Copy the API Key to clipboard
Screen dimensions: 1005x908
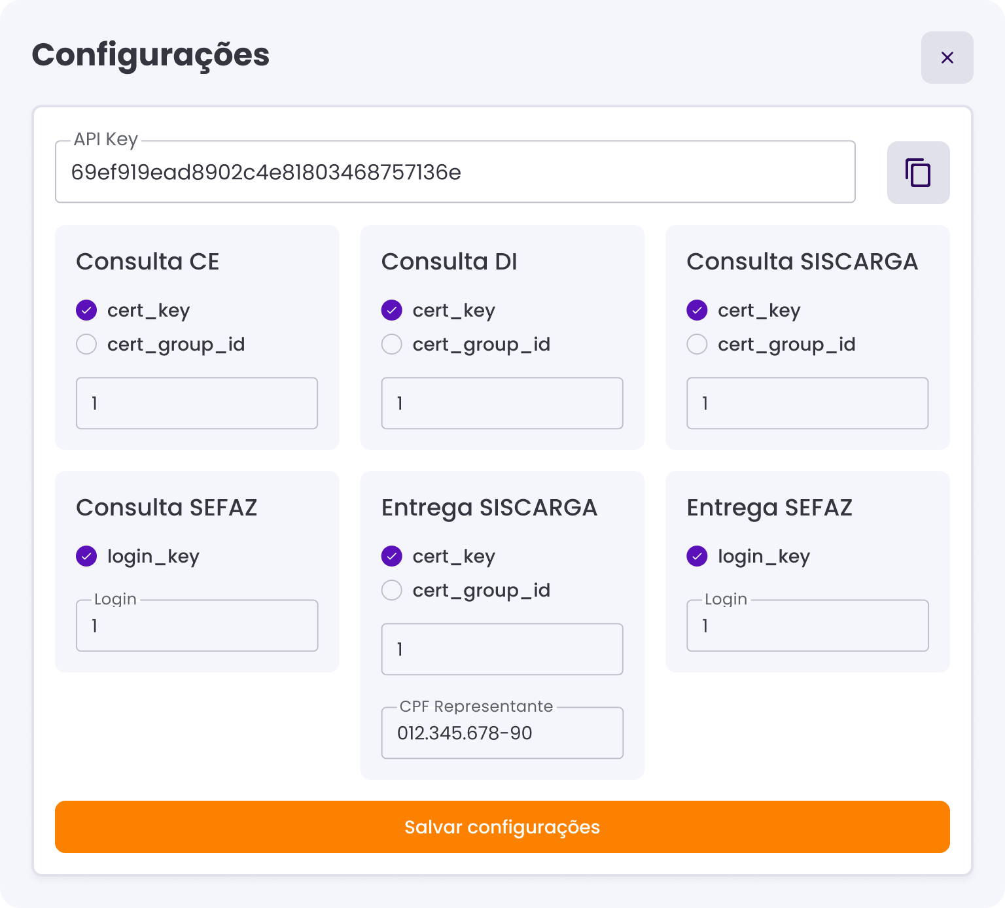tap(918, 173)
